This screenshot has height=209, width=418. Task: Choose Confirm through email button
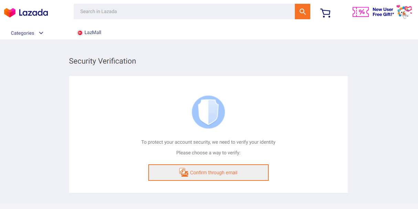[208, 173]
